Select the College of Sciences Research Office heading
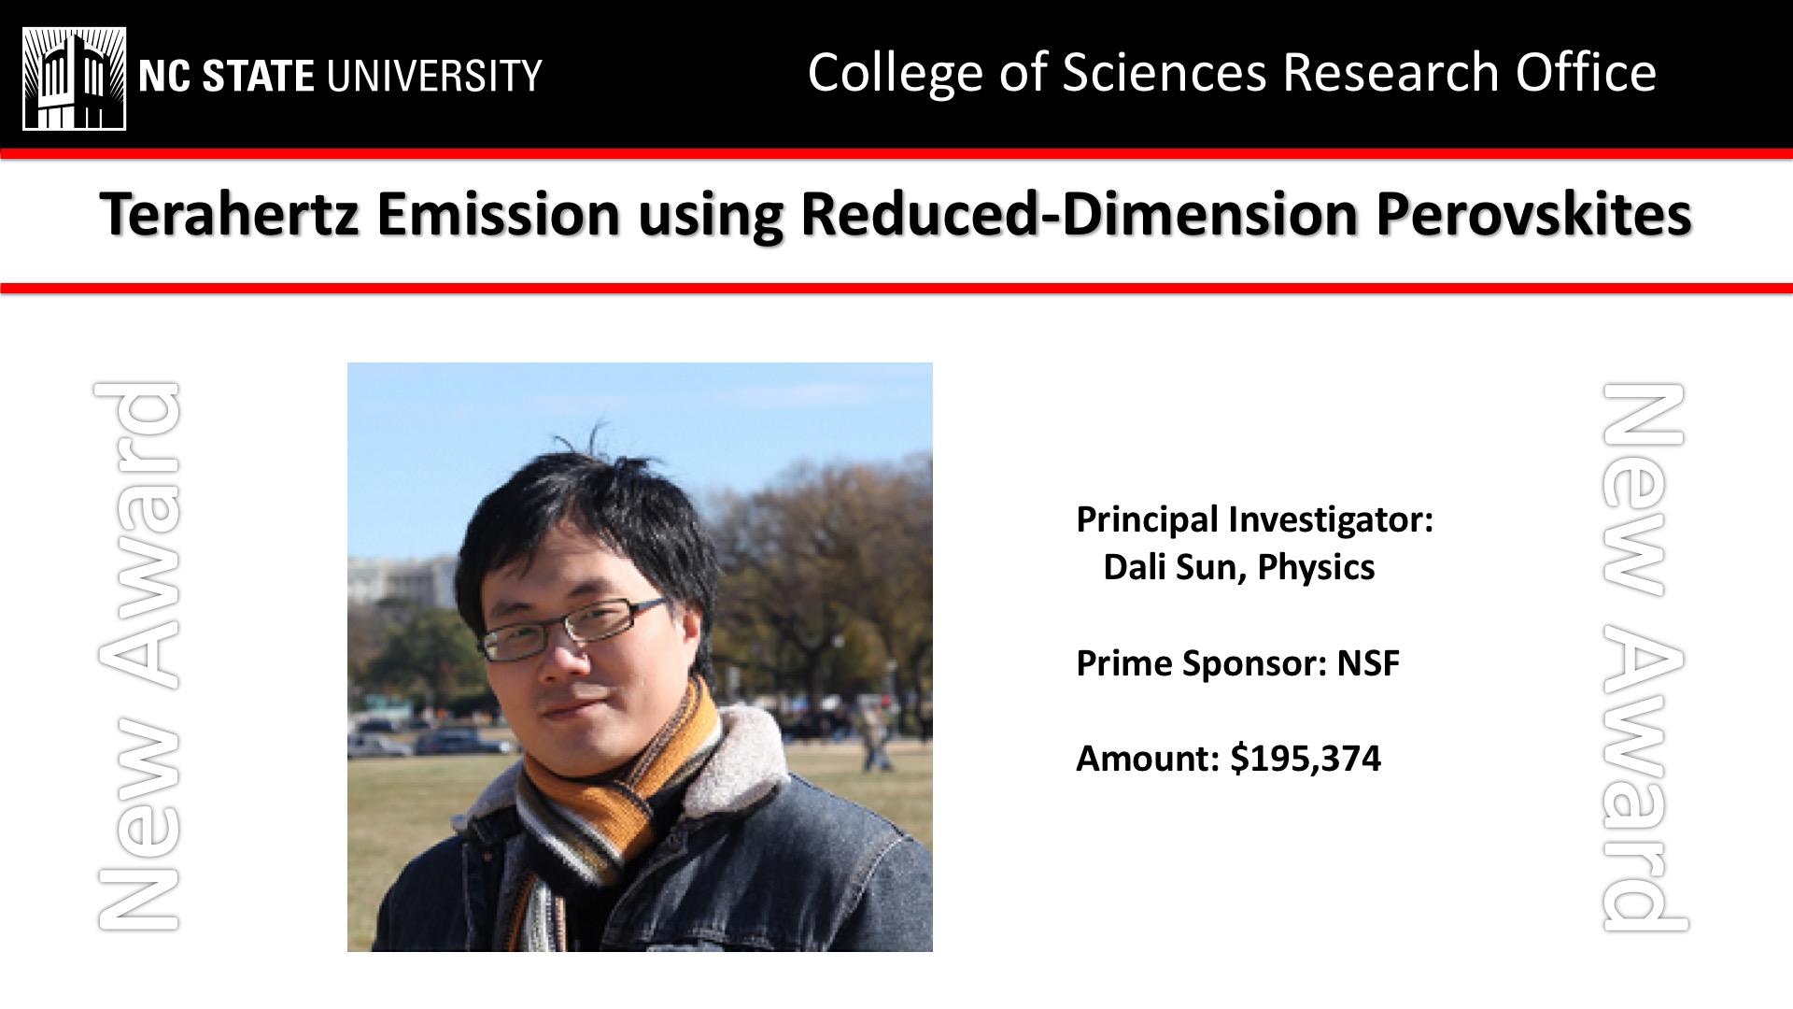The height and width of the screenshot is (1009, 1793). click(x=1231, y=73)
